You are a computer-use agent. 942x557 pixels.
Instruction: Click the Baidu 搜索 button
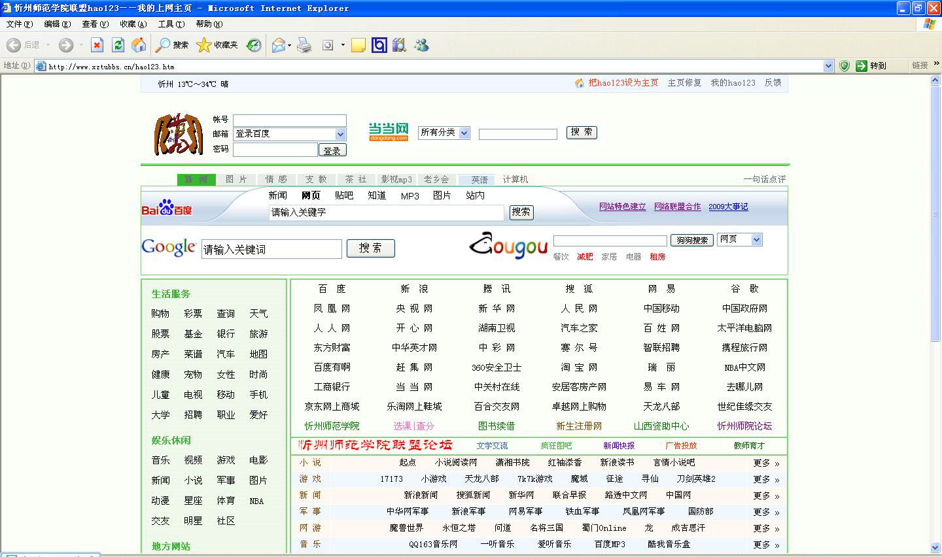521,212
